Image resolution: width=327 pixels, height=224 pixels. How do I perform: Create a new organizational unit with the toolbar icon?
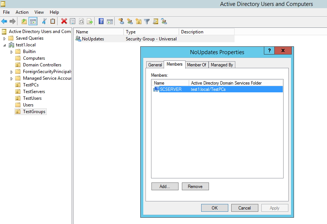138,21
